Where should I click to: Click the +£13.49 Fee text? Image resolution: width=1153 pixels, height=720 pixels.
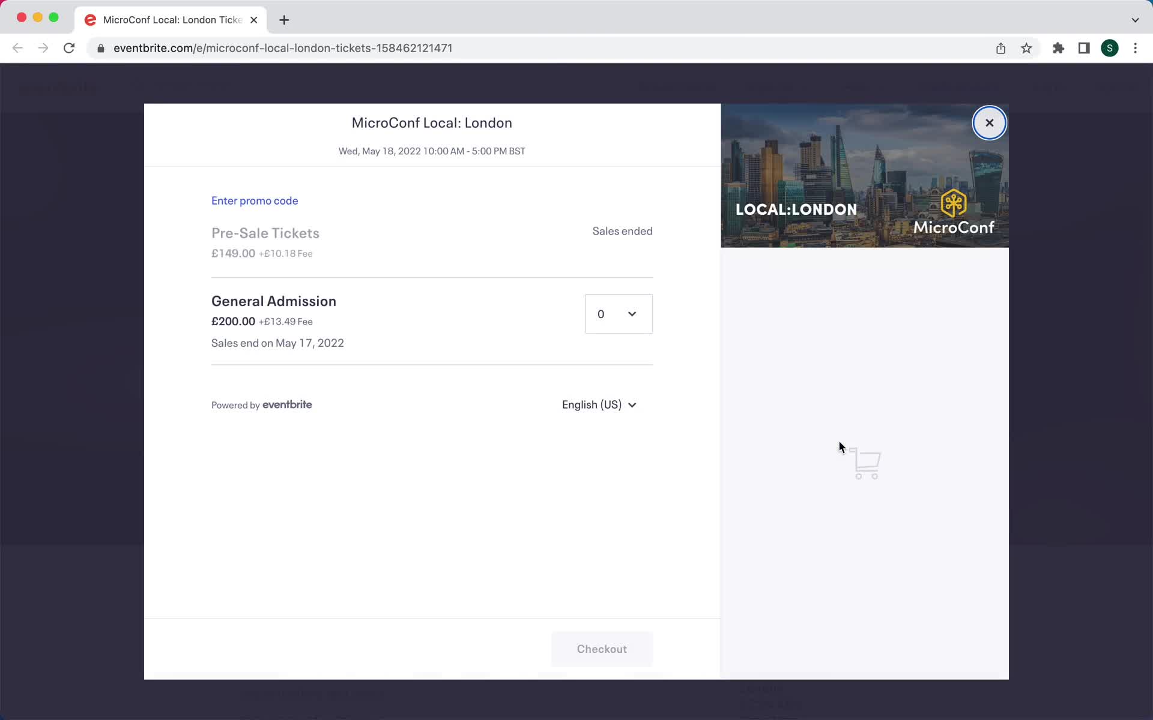point(286,322)
